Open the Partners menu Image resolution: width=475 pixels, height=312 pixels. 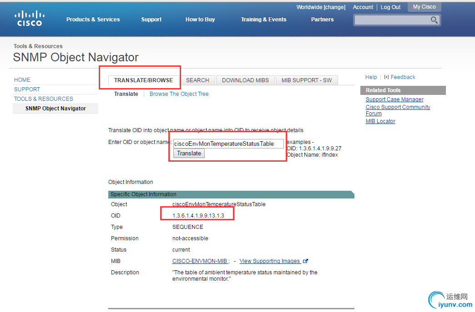322,20
